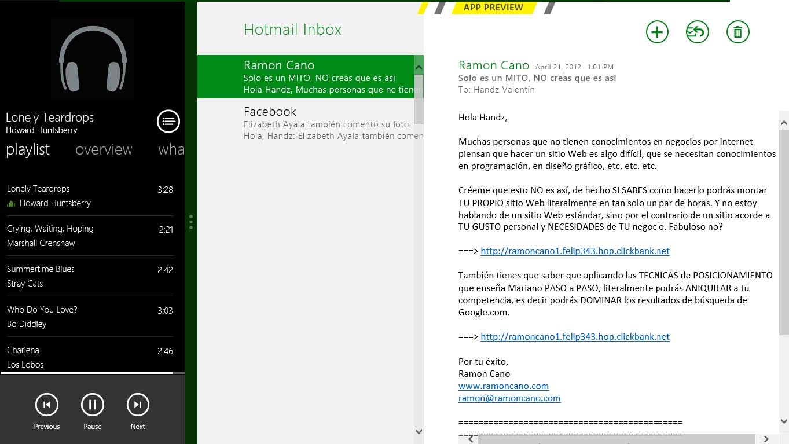Skip to previous track
This screenshot has width=789, height=444.
(47, 405)
